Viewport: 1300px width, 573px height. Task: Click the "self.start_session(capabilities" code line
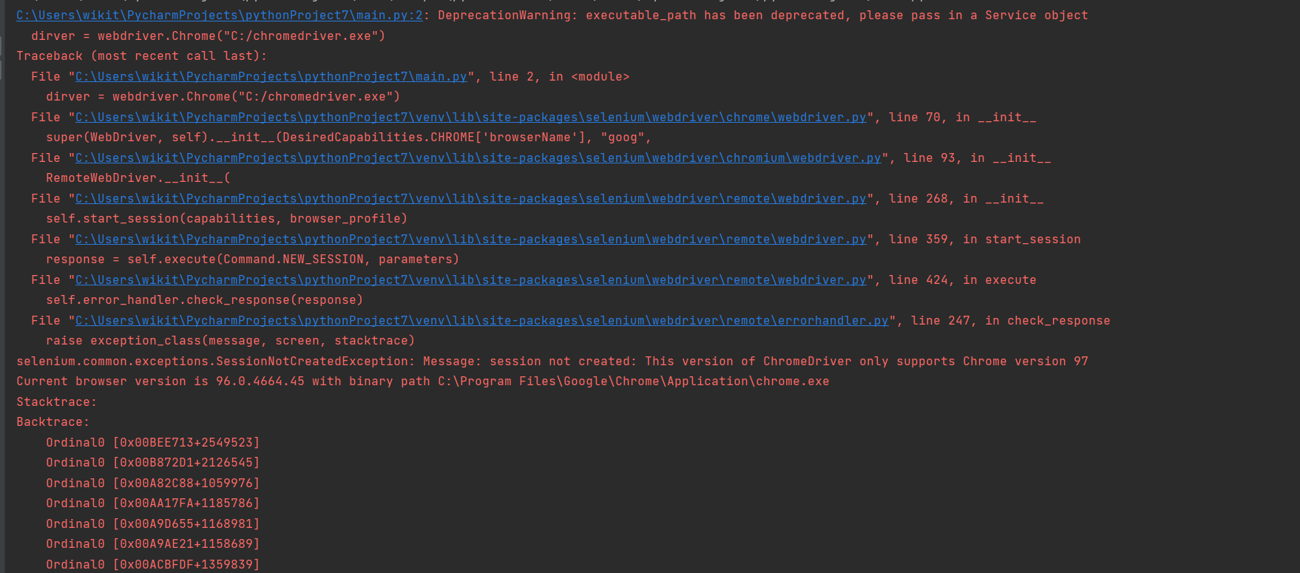click(x=226, y=219)
